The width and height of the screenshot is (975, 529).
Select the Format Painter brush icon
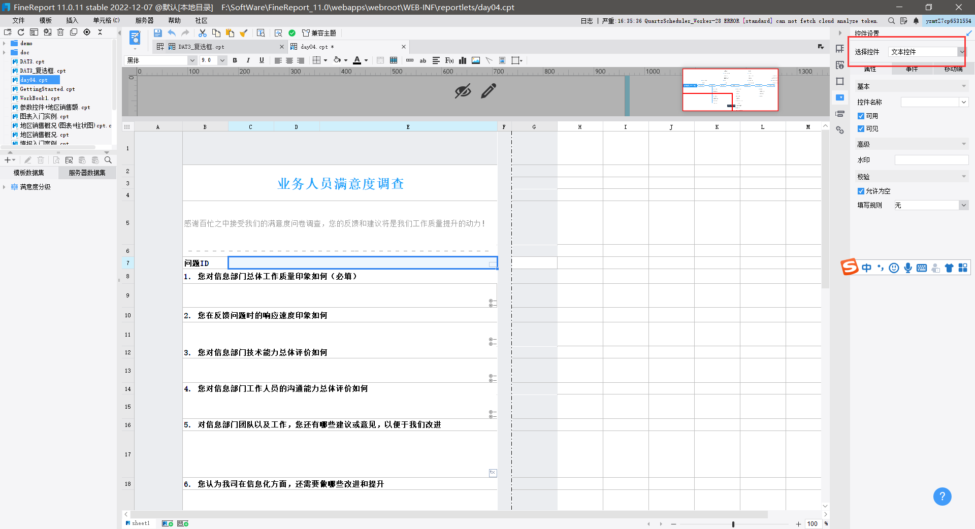pos(244,33)
